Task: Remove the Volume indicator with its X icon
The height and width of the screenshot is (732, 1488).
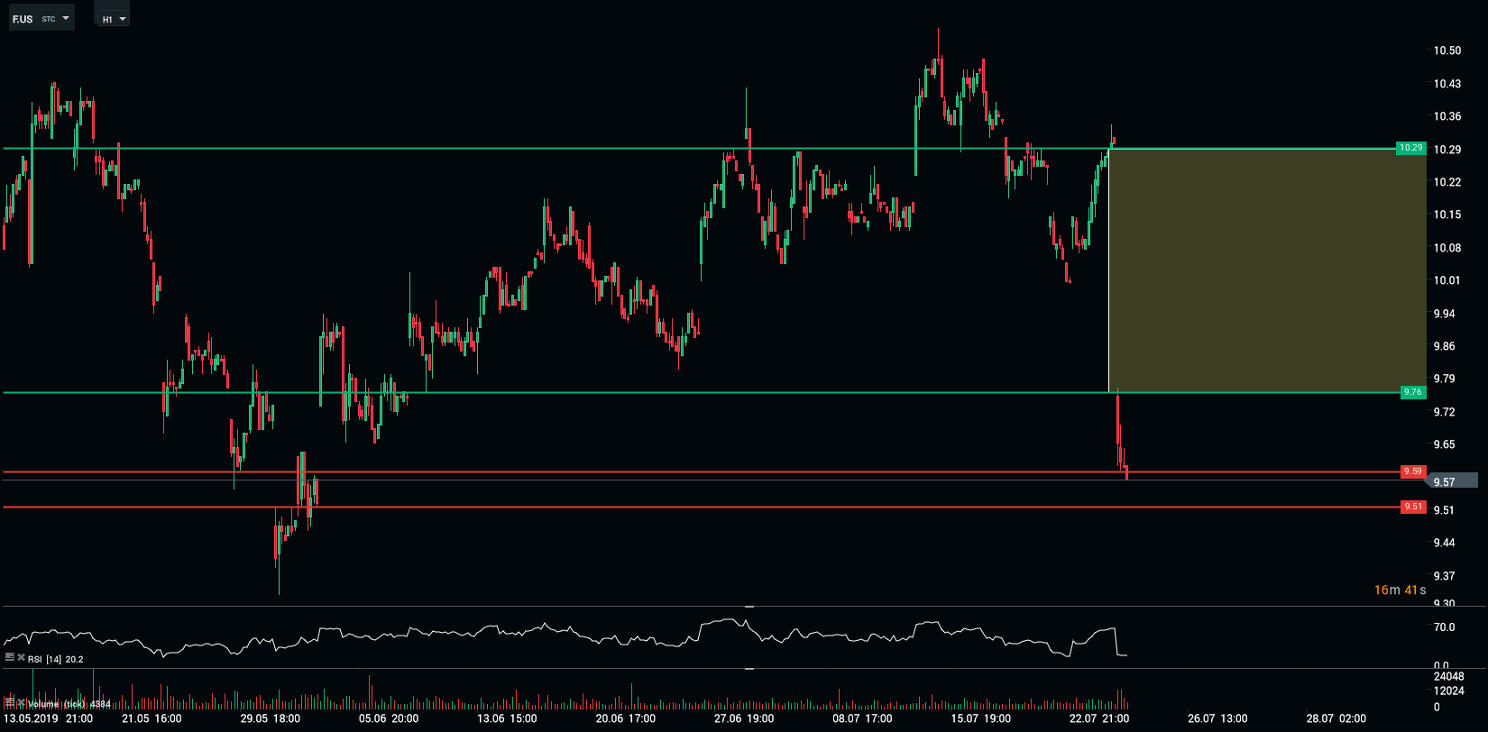Action: click(x=21, y=703)
